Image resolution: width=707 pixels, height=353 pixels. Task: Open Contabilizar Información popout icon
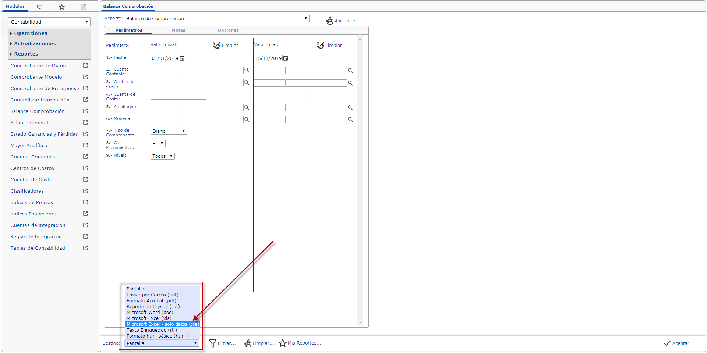pyautogui.click(x=85, y=100)
